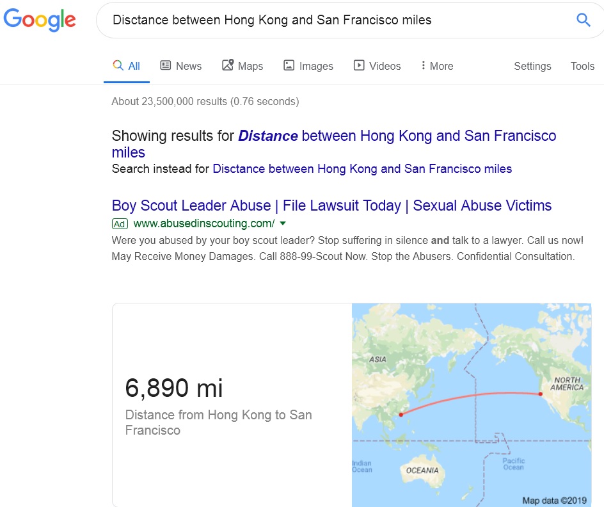Click the three-dot More icon
Screen dimensions: 604x507
pos(423,65)
